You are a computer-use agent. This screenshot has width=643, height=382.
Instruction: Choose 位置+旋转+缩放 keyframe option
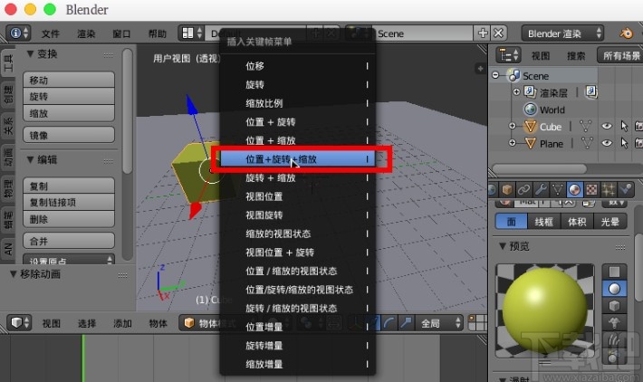pos(298,159)
